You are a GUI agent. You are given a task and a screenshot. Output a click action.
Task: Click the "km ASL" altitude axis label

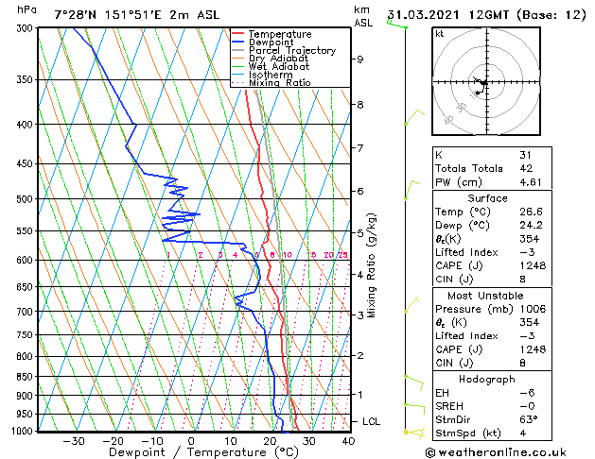click(363, 16)
